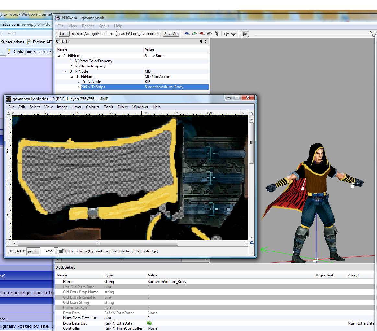Click the down-pointing triangle icon in NifSkope toolbar
Viewport: 377px width, 331px height.
(234, 34)
